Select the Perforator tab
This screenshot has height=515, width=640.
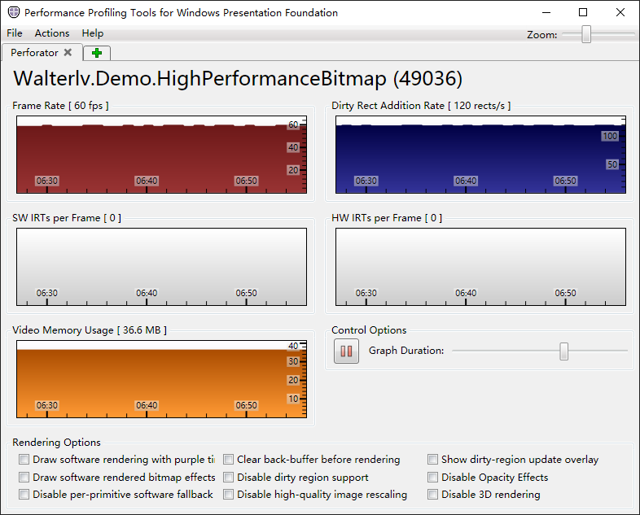click(x=34, y=53)
